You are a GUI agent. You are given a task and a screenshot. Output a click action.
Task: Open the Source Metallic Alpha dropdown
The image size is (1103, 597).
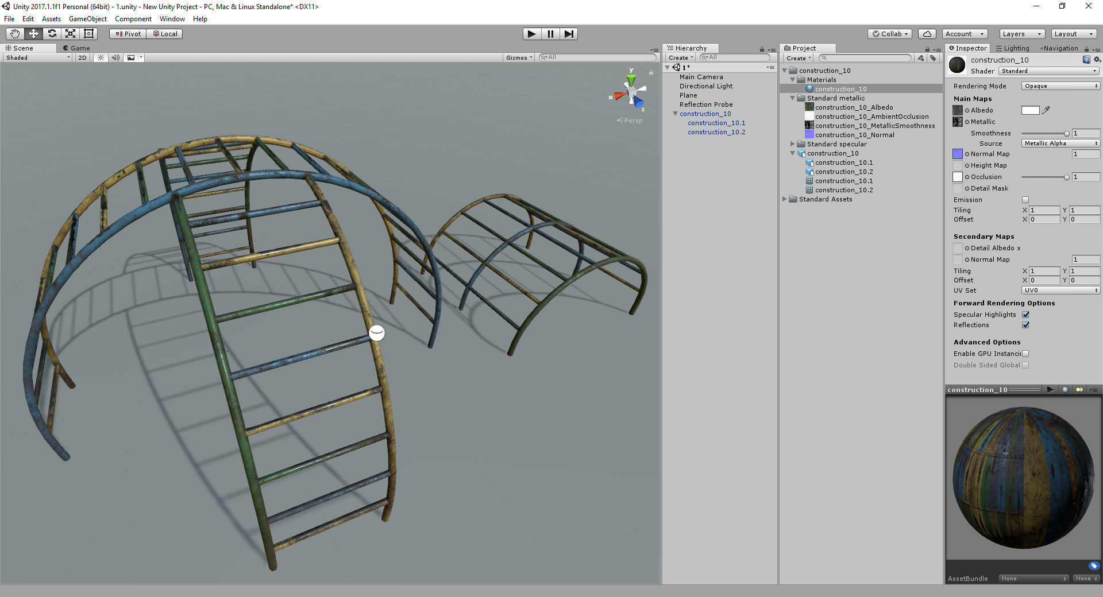1060,144
